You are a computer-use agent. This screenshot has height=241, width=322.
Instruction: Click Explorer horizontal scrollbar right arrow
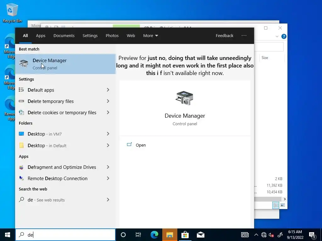coord(285,199)
